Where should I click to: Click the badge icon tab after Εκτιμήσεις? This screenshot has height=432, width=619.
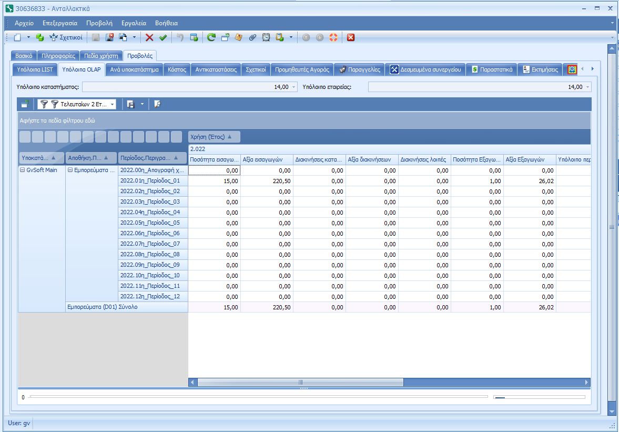point(572,69)
